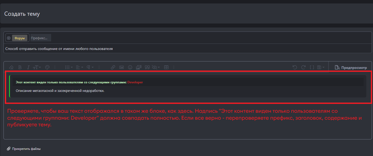Click the remove formatting eraser icon
373x156 pixels.
pyautogui.click(x=11, y=67)
